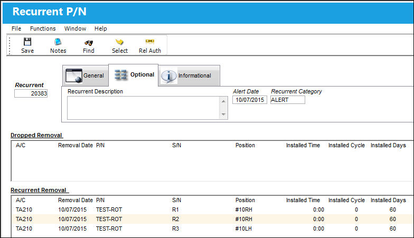Click the toolbar grip handle dots
This screenshot has height=238, width=414.
pos(10,45)
